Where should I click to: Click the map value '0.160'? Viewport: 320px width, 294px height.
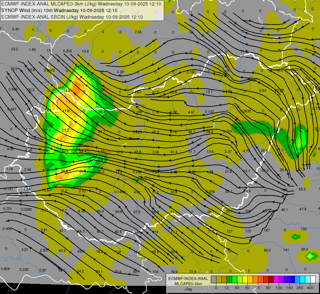coord(191,72)
